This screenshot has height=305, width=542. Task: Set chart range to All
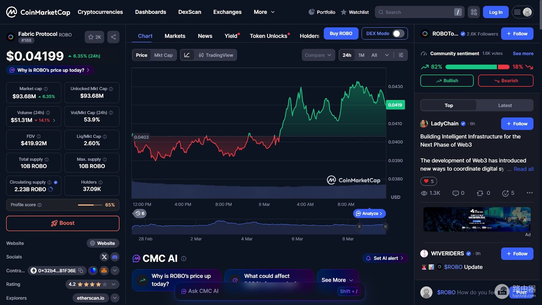point(374,55)
